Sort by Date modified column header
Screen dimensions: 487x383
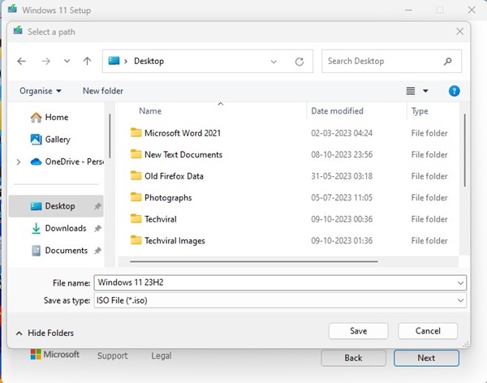337,111
